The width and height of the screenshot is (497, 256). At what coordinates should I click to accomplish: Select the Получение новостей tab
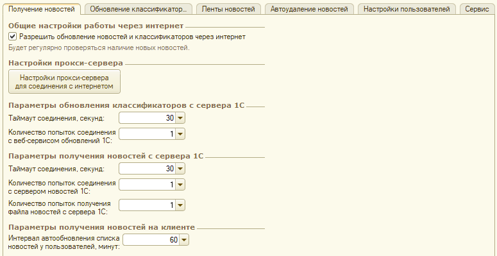tap(42, 8)
